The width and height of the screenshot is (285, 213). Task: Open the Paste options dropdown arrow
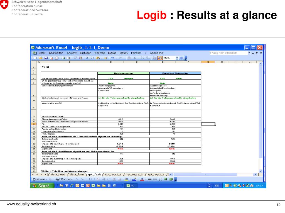102,58
